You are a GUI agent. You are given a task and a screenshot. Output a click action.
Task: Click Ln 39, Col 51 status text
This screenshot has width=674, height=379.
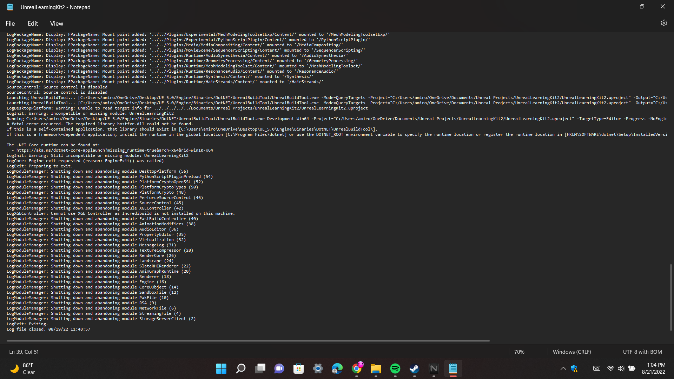pyautogui.click(x=24, y=352)
